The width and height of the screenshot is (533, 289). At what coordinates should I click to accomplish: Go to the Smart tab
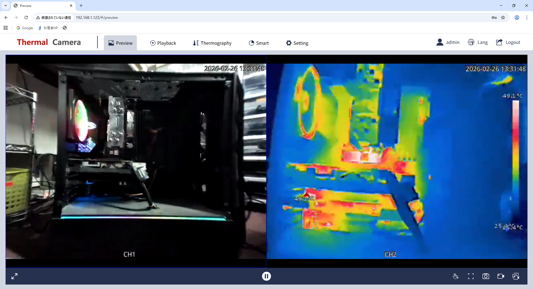259,43
